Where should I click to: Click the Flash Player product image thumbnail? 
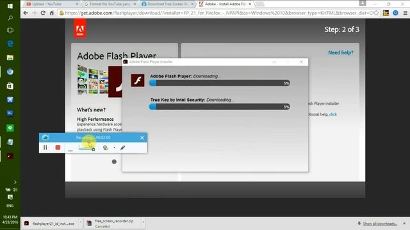(100, 80)
